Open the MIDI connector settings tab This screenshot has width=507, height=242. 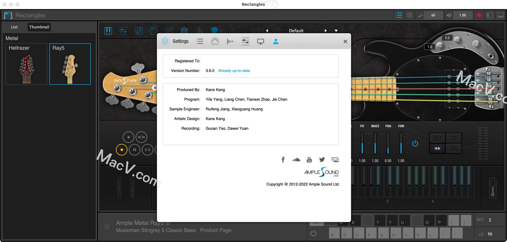[215, 41]
